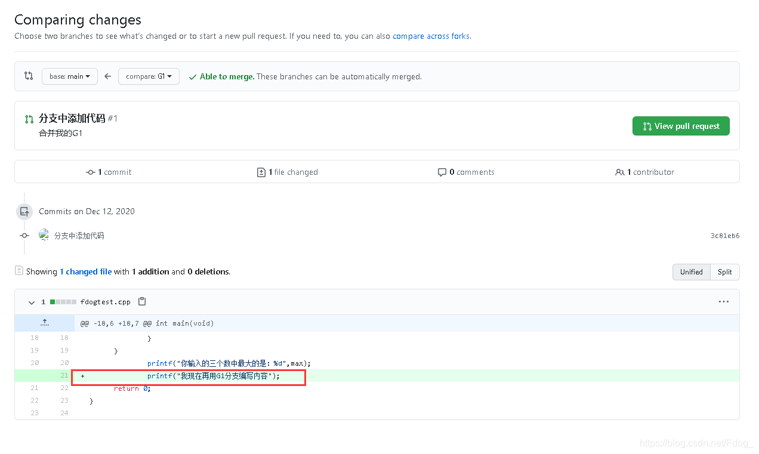Click the file diff icon beside Showing
Image resolution: width=759 pixels, height=454 pixels.
[19, 271]
